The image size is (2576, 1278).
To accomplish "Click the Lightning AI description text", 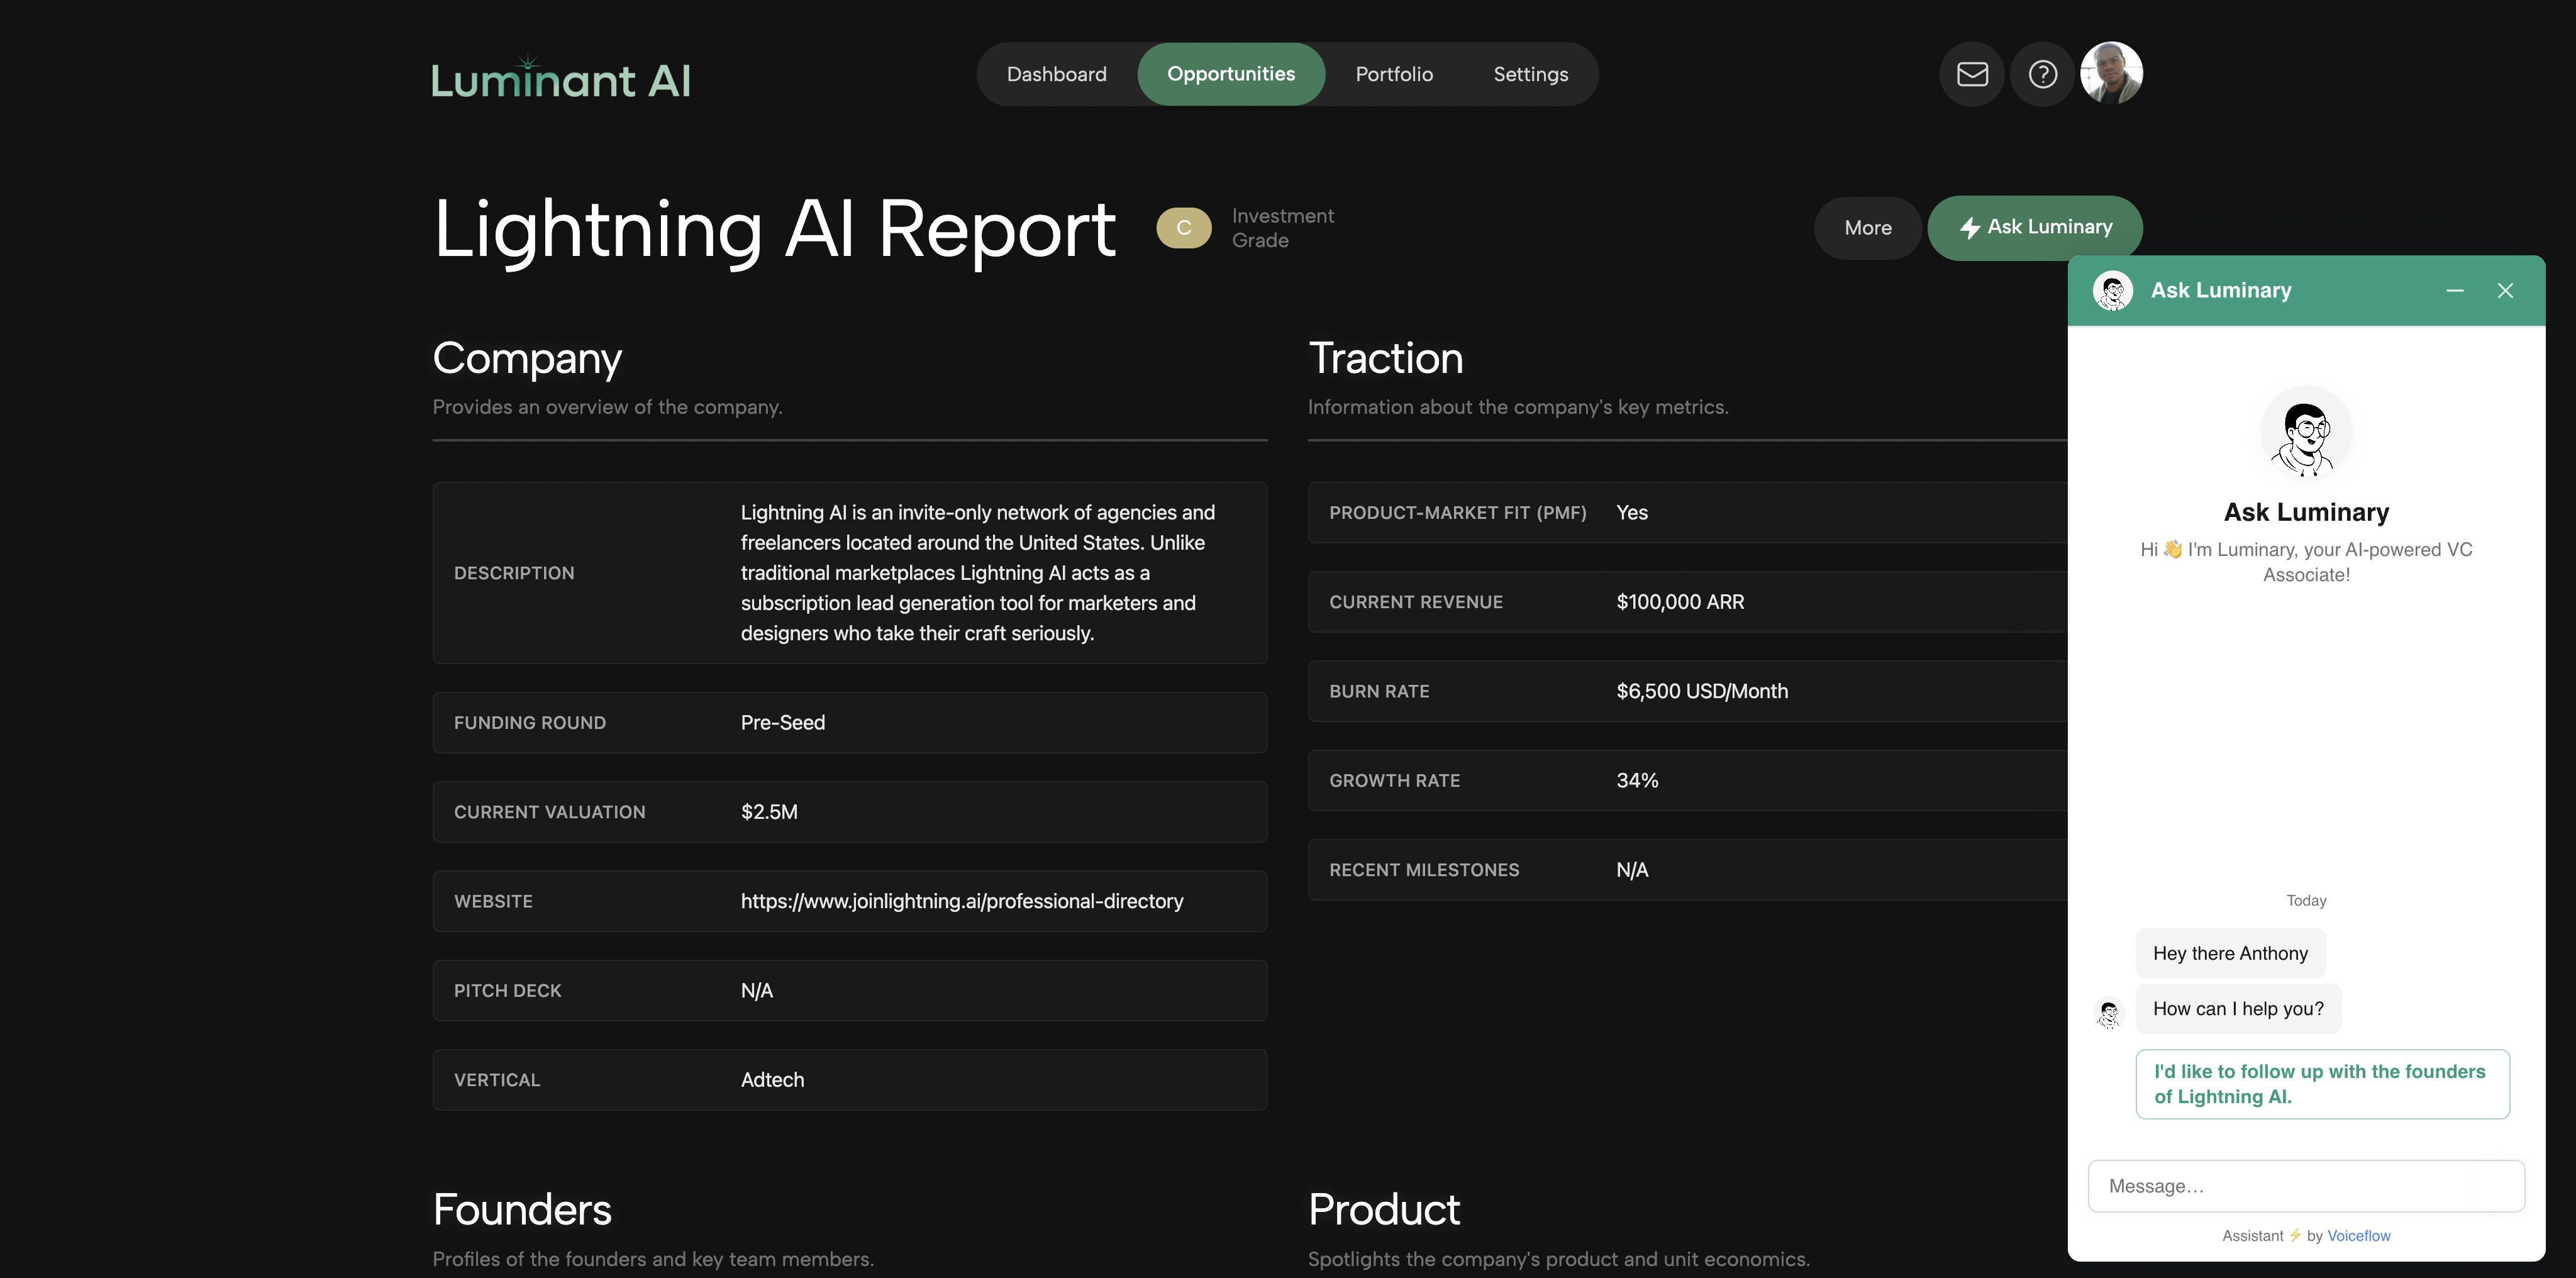I will click(978, 573).
